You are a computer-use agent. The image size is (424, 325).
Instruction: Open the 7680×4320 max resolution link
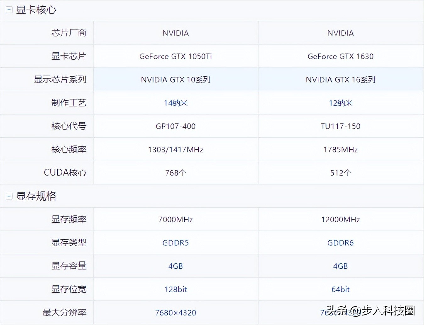[175, 312]
